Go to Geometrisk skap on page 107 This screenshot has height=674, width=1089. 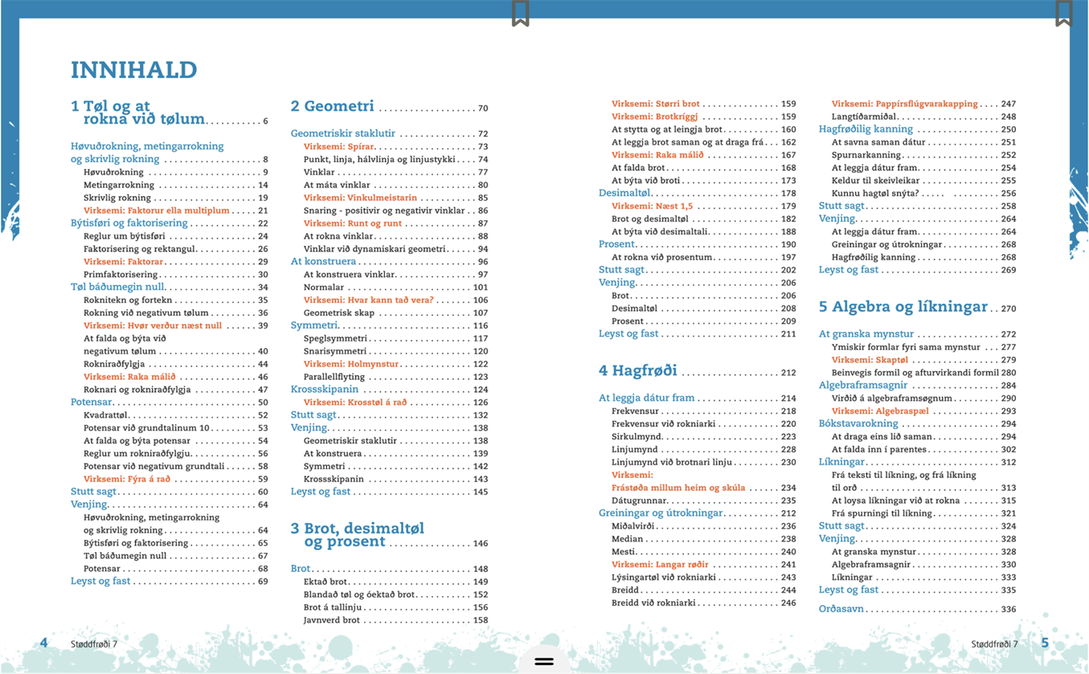395,312
